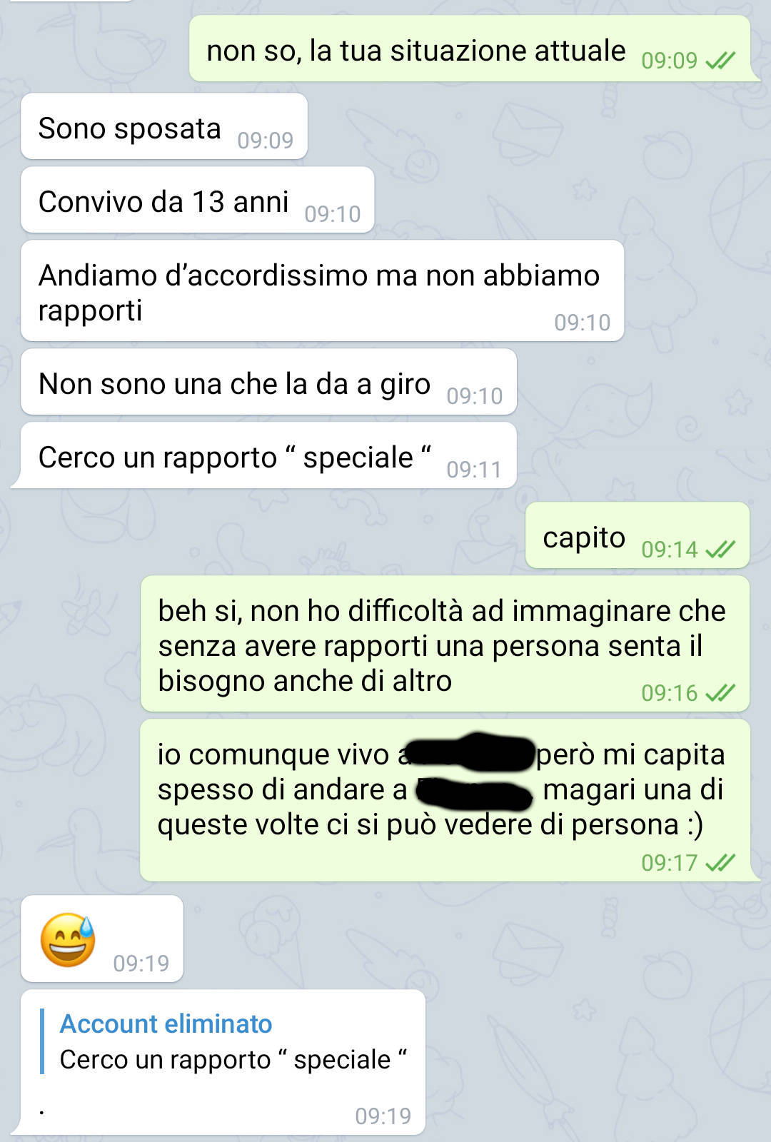This screenshot has height=1142, width=771.
Task: Select the green 'capito' bubble
Action: (638, 535)
